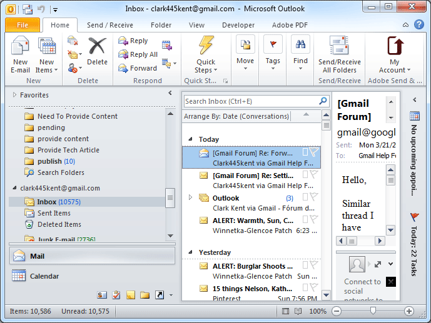Switch to the Folder tab
431x323 pixels.
coord(161,25)
